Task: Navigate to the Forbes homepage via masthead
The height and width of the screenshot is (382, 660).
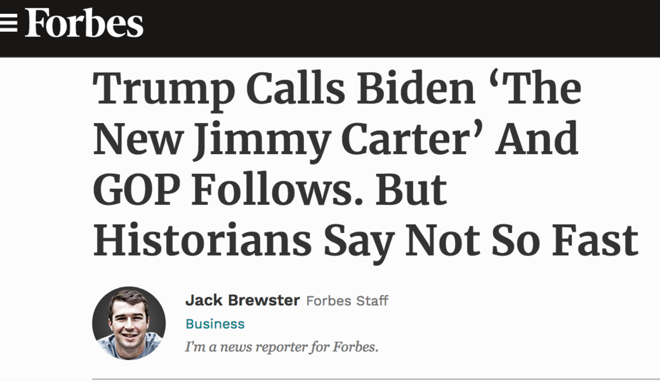Action: [82, 23]
